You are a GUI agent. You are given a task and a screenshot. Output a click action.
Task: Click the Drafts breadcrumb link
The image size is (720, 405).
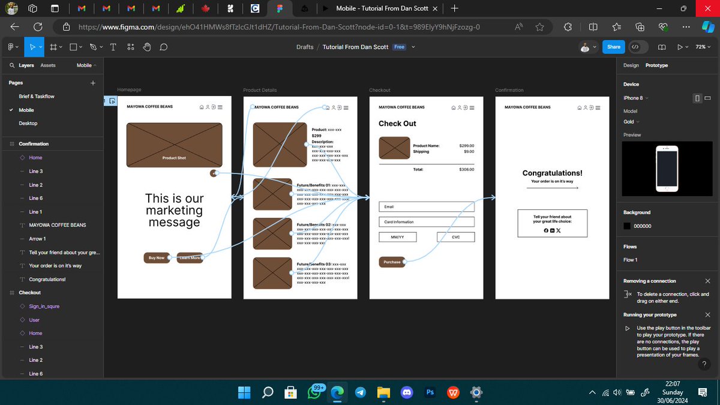click(305, 47)
